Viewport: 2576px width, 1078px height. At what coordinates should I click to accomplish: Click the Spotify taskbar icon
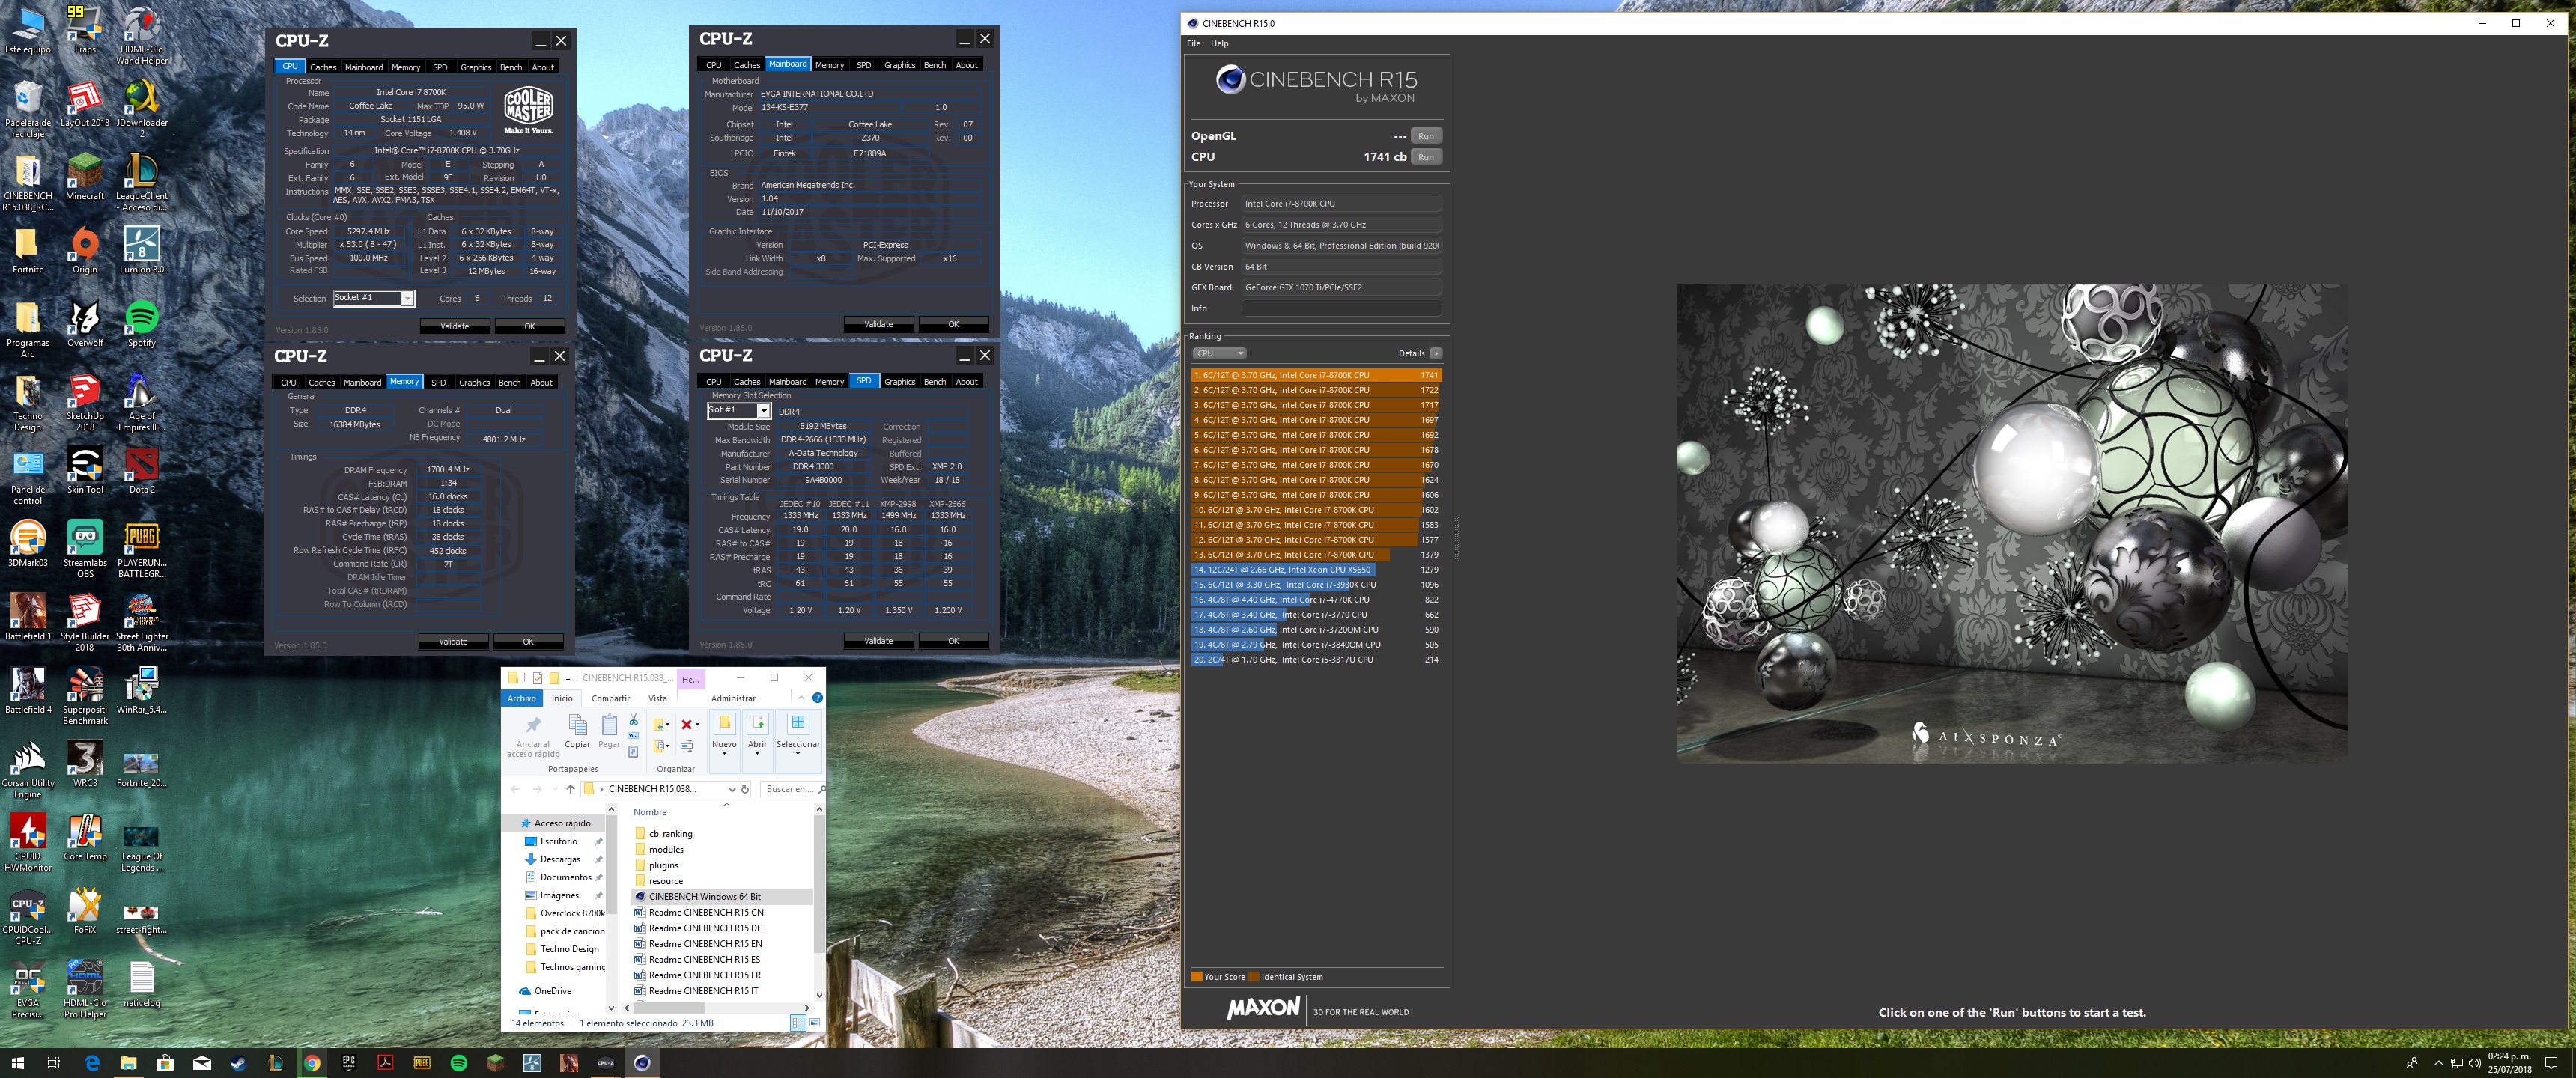[459, 1063]
